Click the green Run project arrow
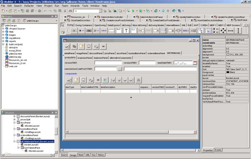251x159 pixels. [133, 11]
